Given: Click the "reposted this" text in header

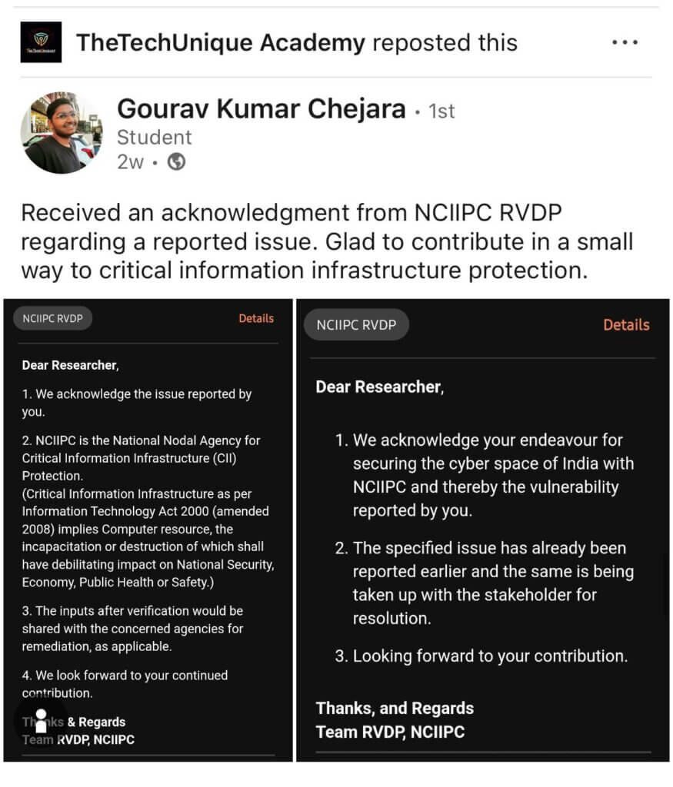Looking at the screenshot, I should coord(445,43).
